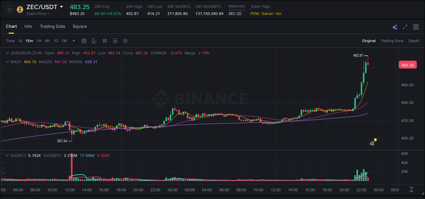Screen dimensions: 425x199
Task: Open the chart layout grid icon
Action: click(x=416, y=27)
